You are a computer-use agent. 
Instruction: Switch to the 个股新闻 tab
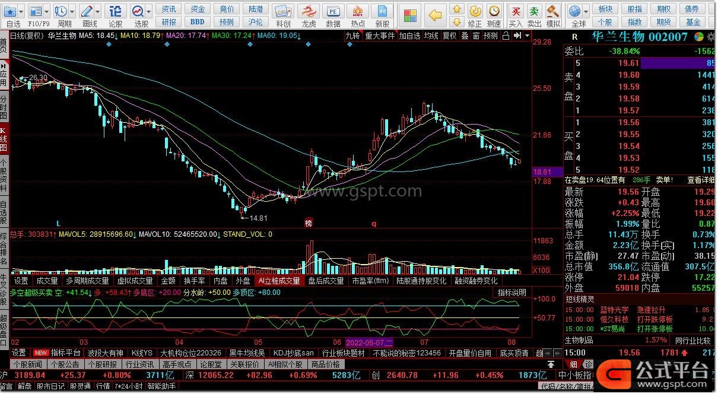(28, 364)
